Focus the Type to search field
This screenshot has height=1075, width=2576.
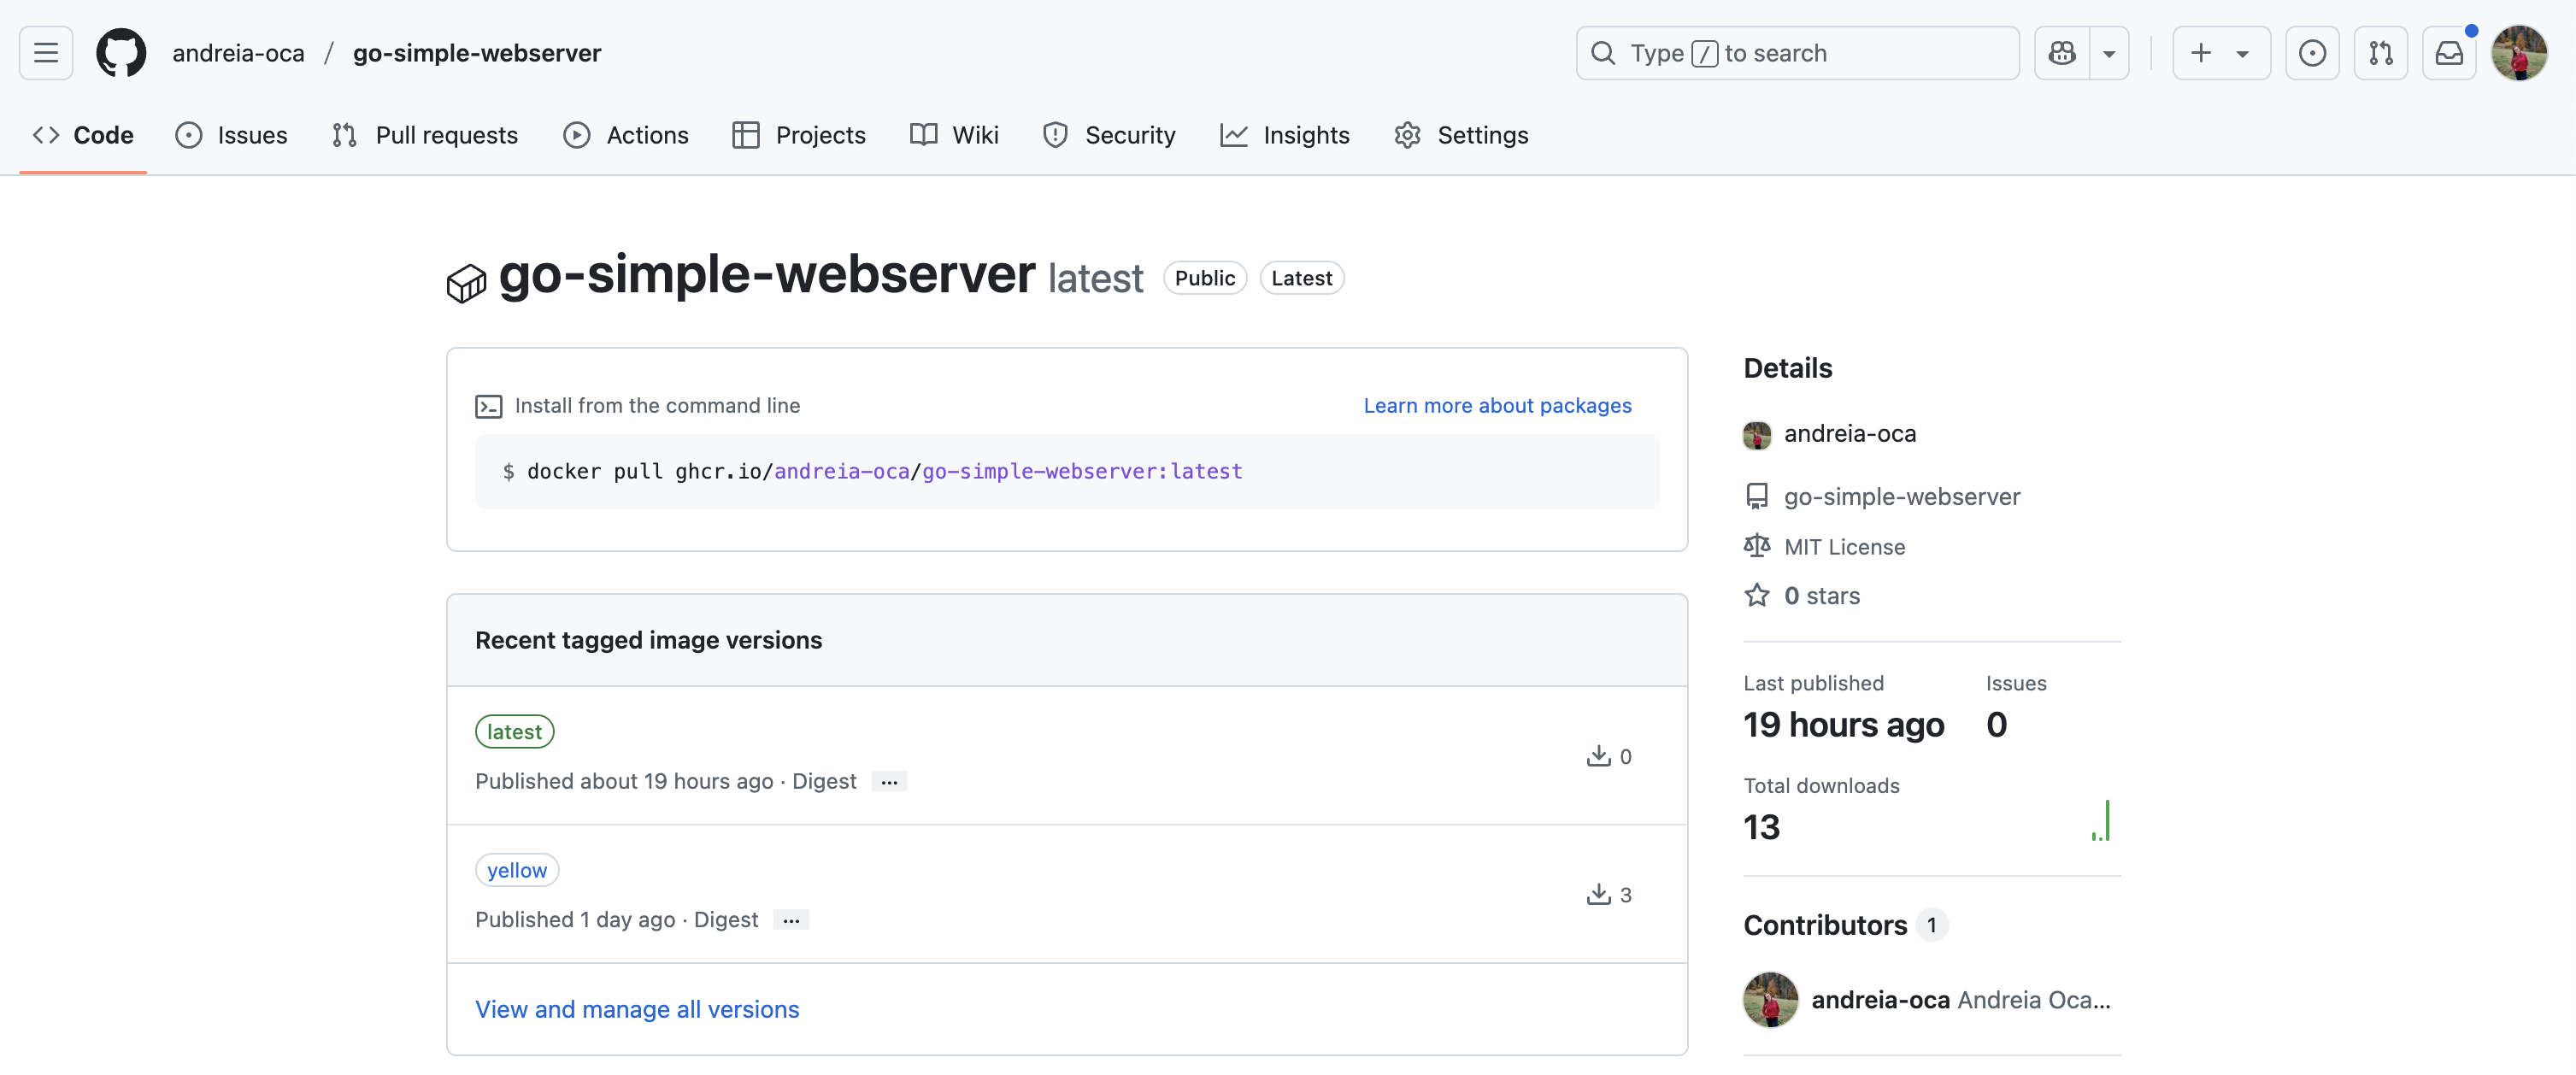coord(1797,53)
